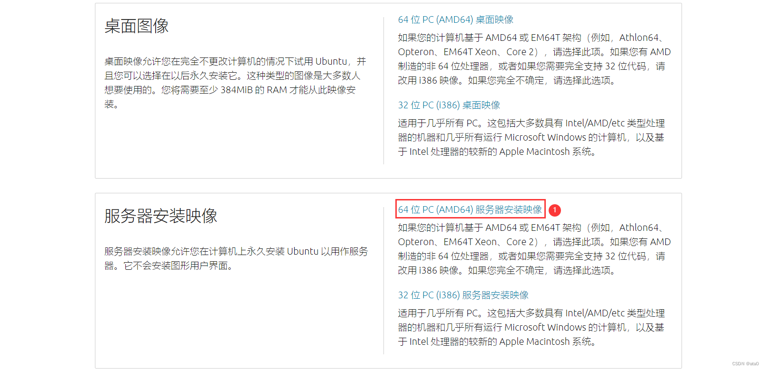This screenshot has width=766, height=370.
Task: Open the 64 位 PC (AMD64) 桌面映像 link
Action: tap(456, 19)
